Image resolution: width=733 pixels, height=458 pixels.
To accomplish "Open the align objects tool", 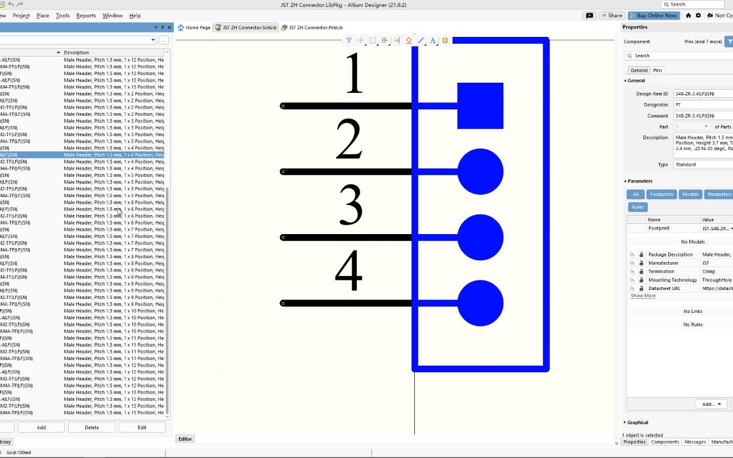I will pyautogui.click(x=385, y=41).
